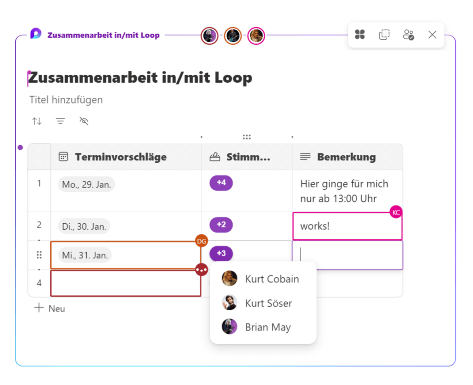Select Kurt Cobain in voter list
The width and height of the screenshot is (473, 385).
pyautogui.click(x=263, y=279)
